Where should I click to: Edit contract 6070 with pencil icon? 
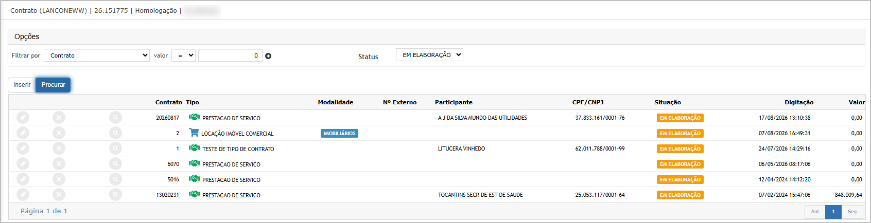23,164
